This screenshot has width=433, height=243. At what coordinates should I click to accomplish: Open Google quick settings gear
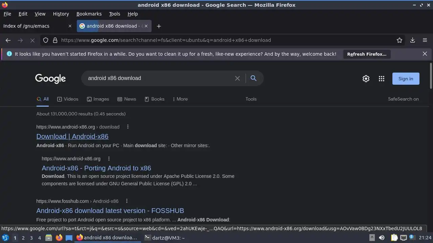(366, 79)
